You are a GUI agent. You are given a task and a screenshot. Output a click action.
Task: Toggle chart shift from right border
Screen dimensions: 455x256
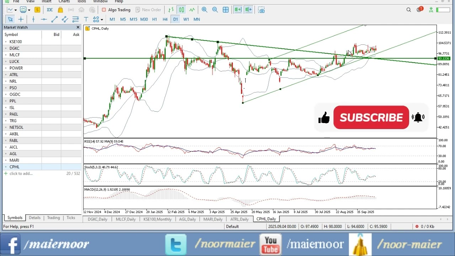[248, 10]
